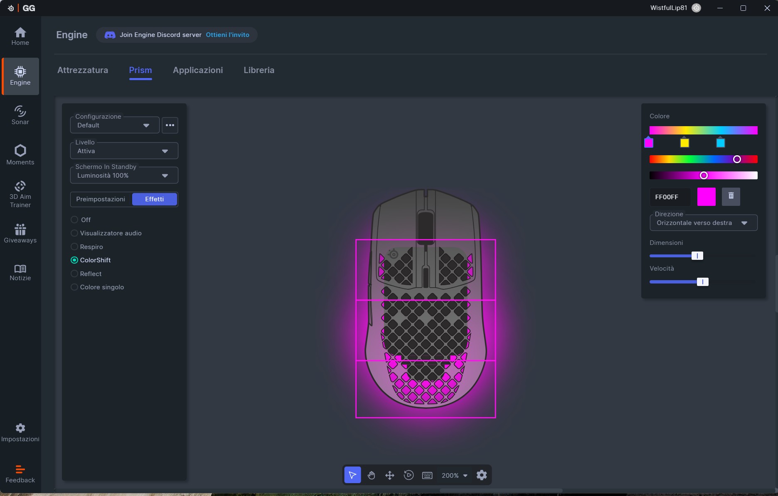The height and width of the screenshot is (496, 778).
Task: Select the hand pan tool
Action: point(371,475)
